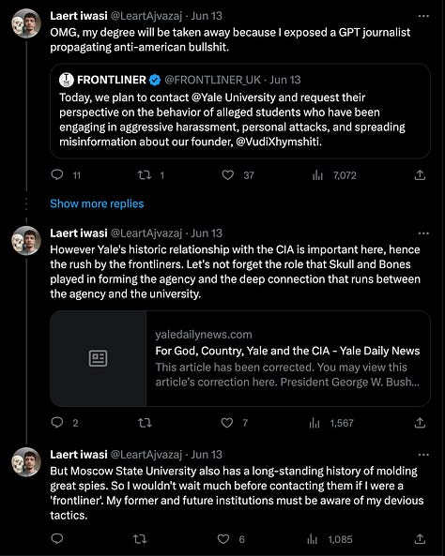
Task: Open Laert iwasi profile avatar on first tweet
Action: [26, 23]
